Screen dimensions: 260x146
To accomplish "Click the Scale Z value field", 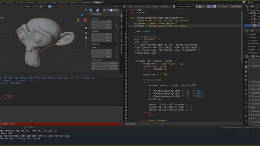I will coord(102,56).
